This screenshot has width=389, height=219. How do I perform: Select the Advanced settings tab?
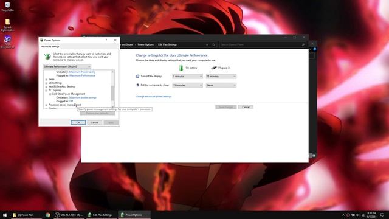coord(50,47)
